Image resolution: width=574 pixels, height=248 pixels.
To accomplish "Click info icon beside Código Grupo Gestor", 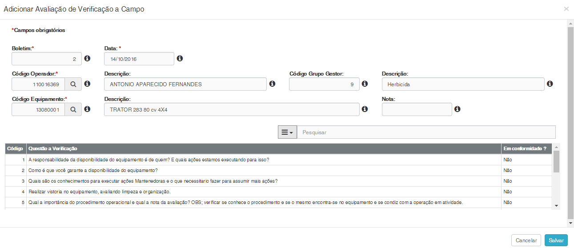I will (x=365, y=84).
